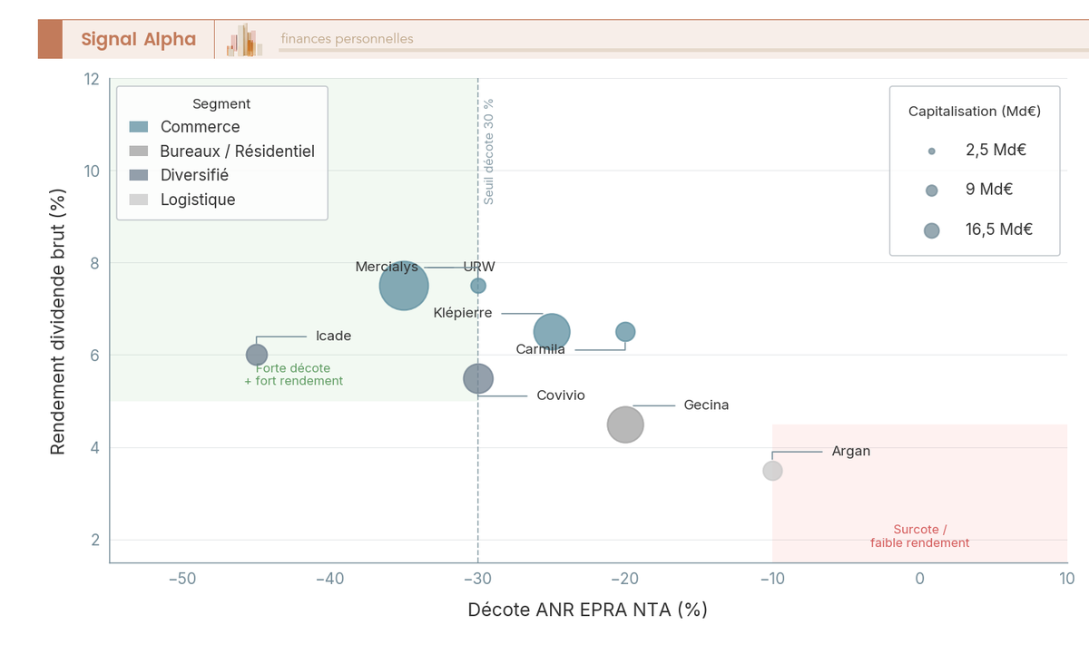Screen dimensions: 1089x654
Task: Click the Carmila label text
Action: click(x=540, y=349)
